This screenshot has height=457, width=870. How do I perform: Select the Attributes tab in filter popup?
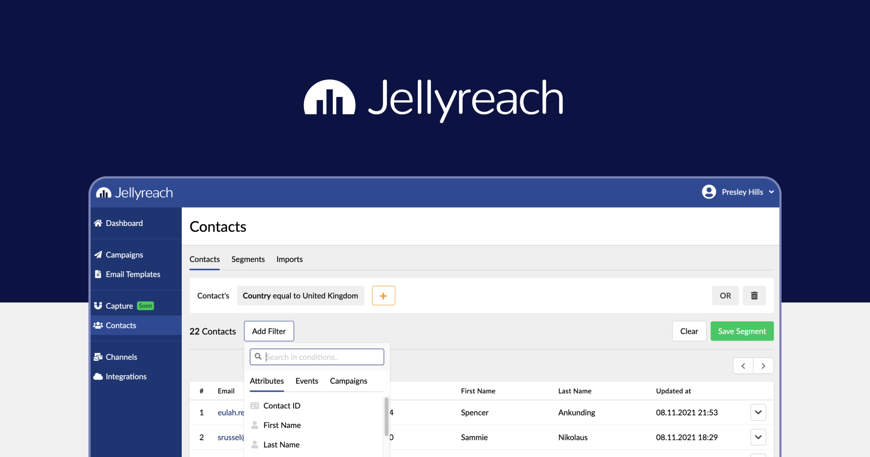[x=266, y=381]
